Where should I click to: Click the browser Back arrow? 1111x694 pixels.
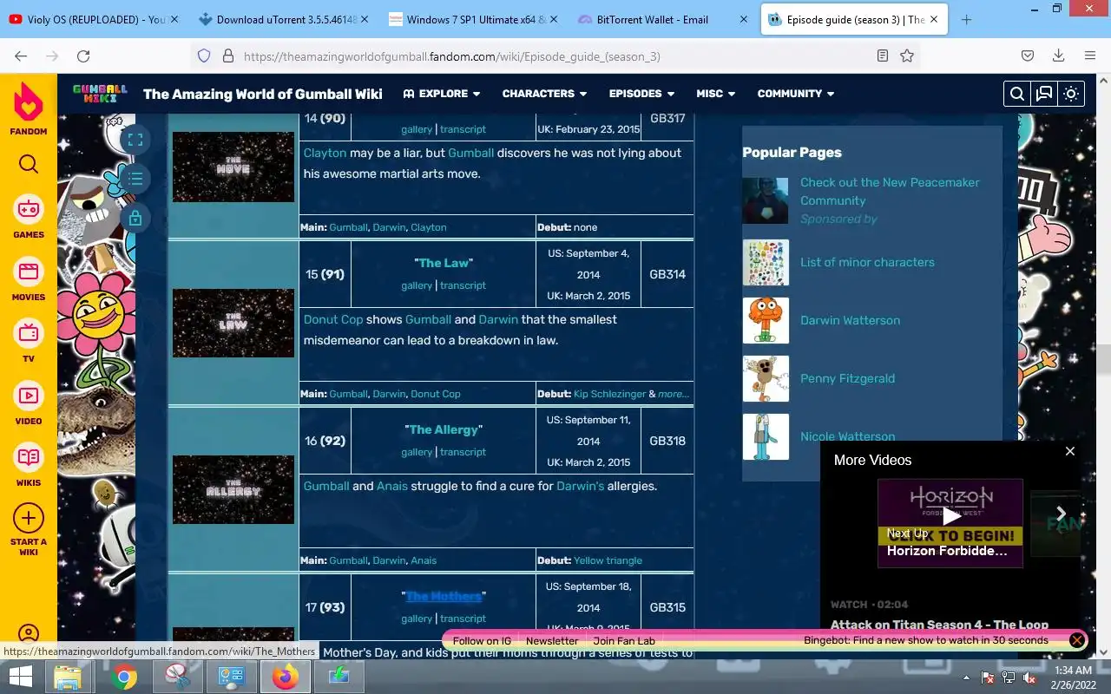(21, 56)
